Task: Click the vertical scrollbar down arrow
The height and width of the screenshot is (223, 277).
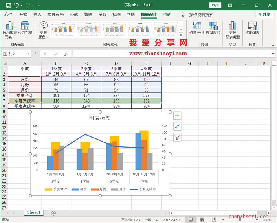Action: (x=274, y=208)
